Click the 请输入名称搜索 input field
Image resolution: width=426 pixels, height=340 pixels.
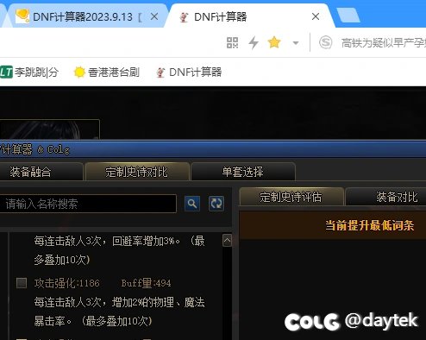88,204
